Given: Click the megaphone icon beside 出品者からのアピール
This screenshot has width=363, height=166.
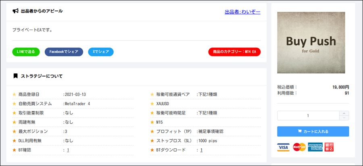Looking at the screenshot, I should click(x=16, y=11).
